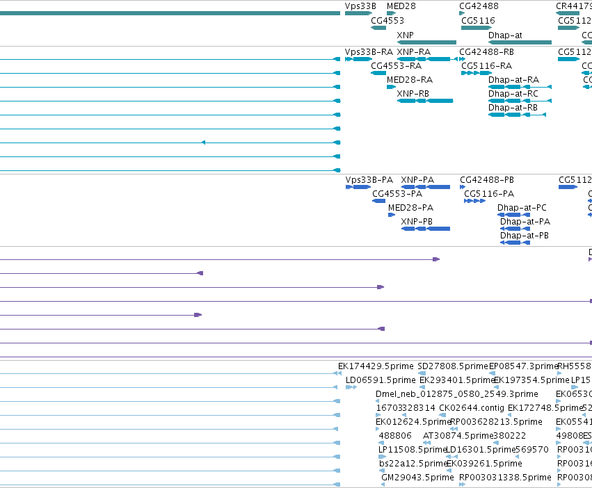
Task: Select the Dhap-at gene label
Action: (x=505, y=35)
